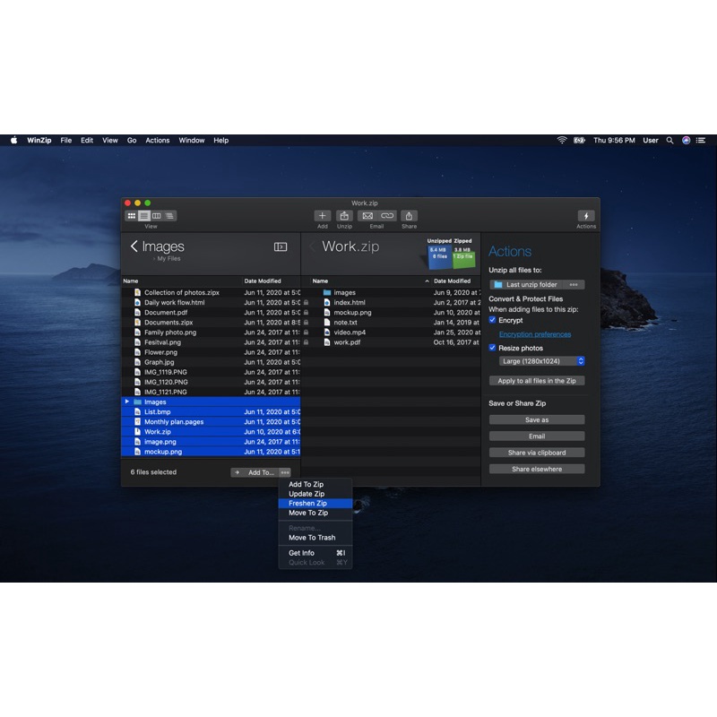Select index.html file icon in zip
Image resolution: width=717 pixels, height=717 pixels.
(327, 302)
